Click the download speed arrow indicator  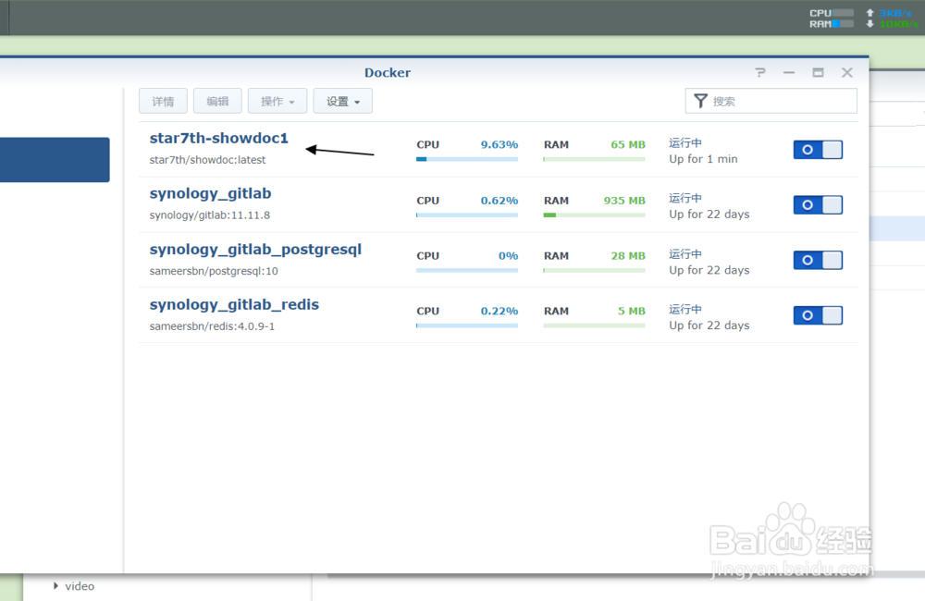[869, 24]
